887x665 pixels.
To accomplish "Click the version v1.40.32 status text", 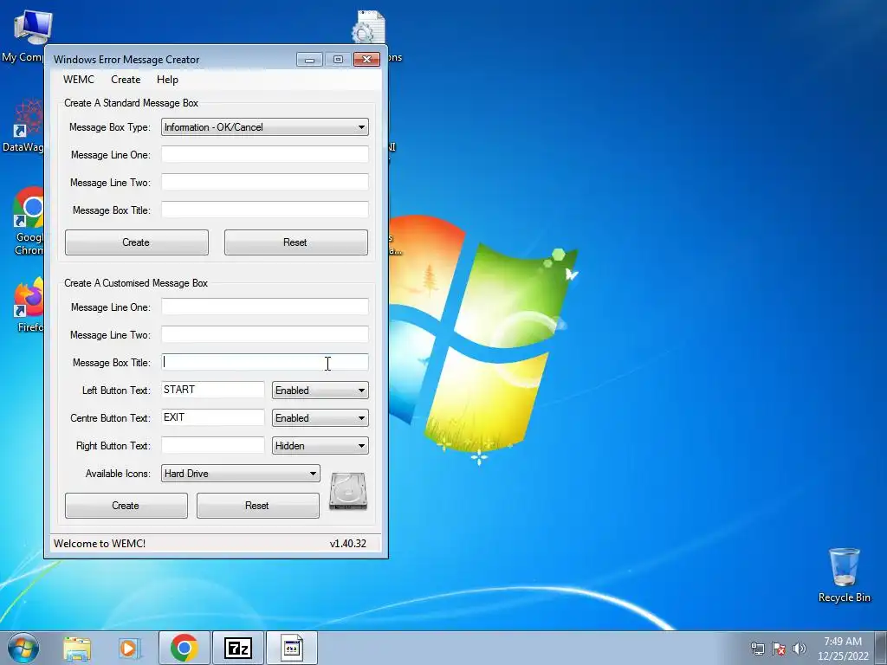I will (x=348, y=544).
